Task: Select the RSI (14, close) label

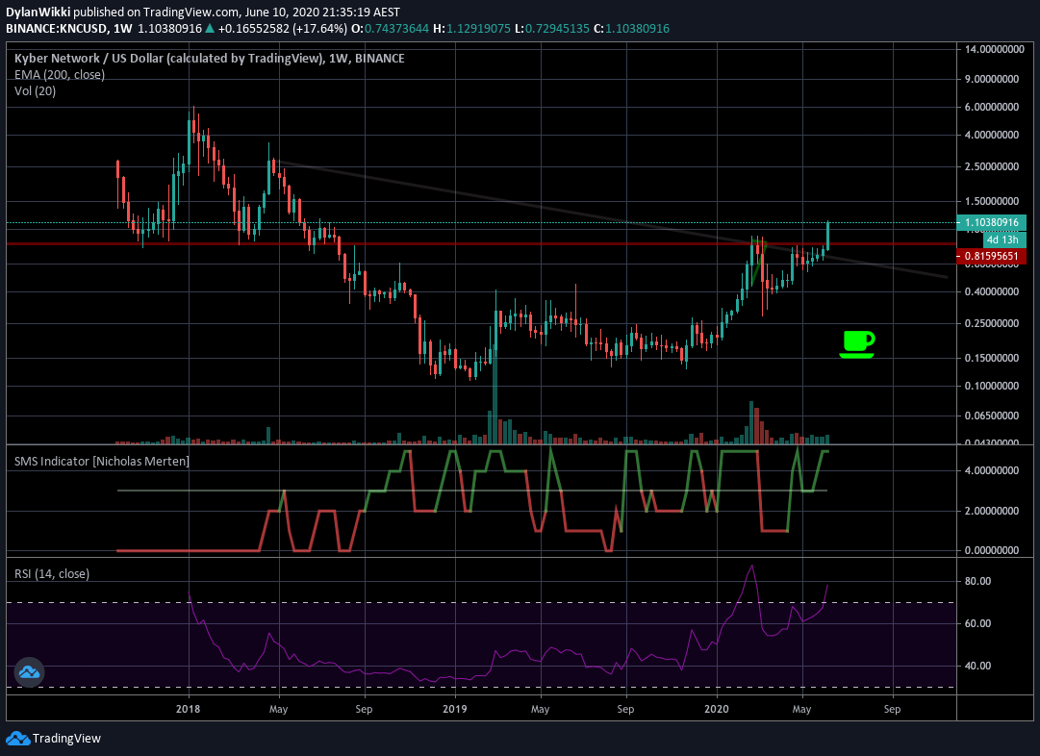Action: pos(52,573)
